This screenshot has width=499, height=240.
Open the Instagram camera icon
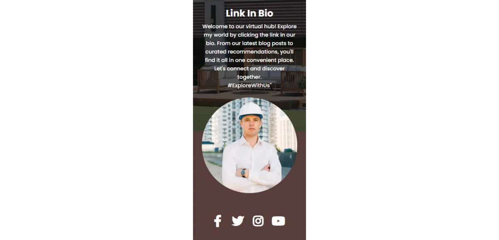[x=258, y=221]
